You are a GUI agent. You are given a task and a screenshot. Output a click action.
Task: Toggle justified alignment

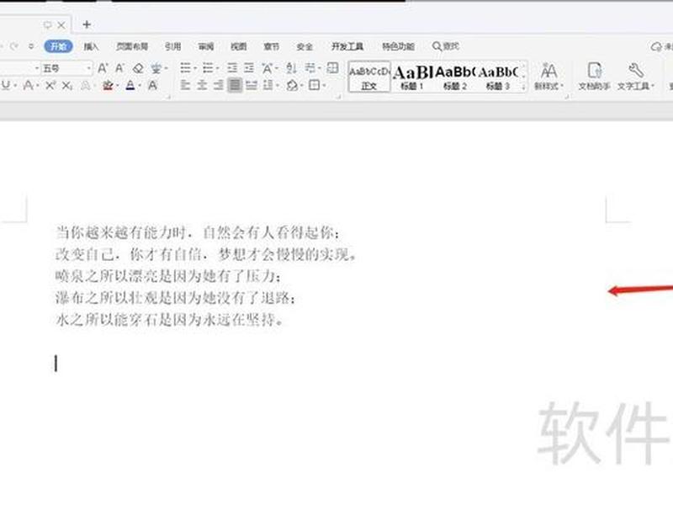(x=235, y=85)
